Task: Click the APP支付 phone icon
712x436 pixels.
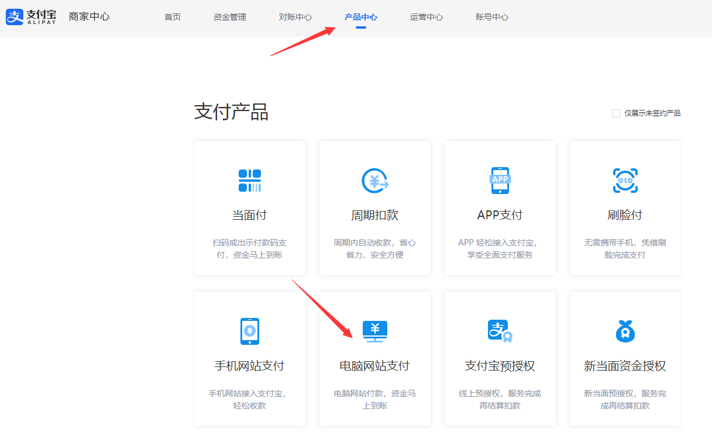Action: pos(500,181)
